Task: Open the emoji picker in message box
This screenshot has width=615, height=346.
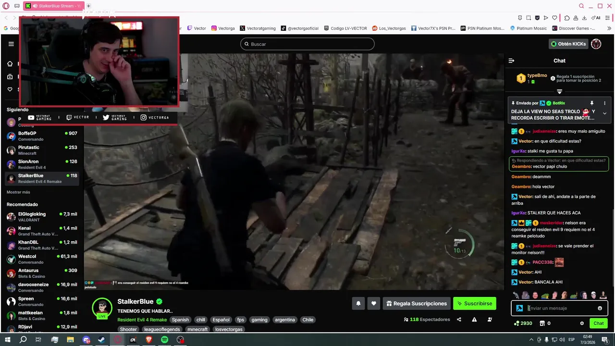Action: click(x=600, y=308)
